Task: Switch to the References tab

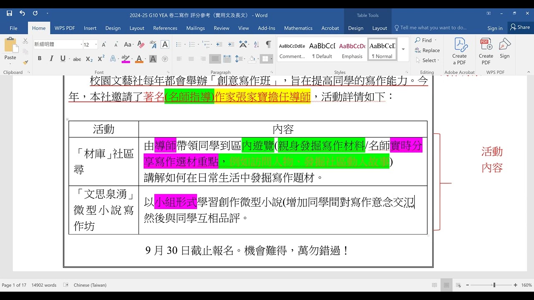Action: [x=165, y=28]
